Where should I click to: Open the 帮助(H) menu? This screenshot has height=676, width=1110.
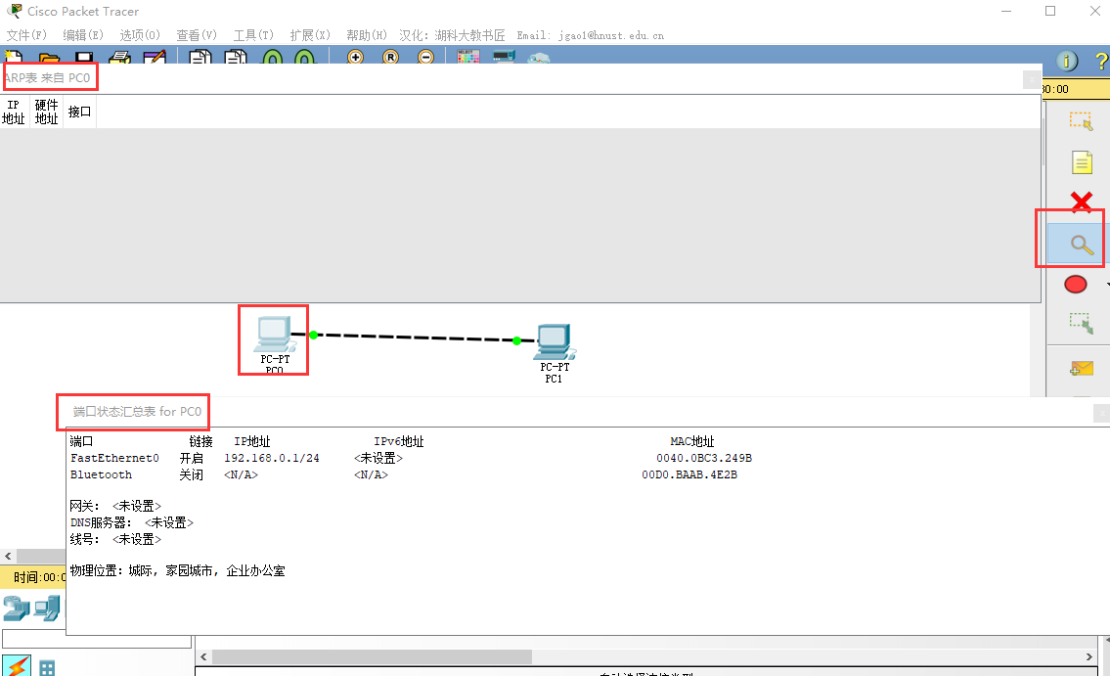point(366,34)
